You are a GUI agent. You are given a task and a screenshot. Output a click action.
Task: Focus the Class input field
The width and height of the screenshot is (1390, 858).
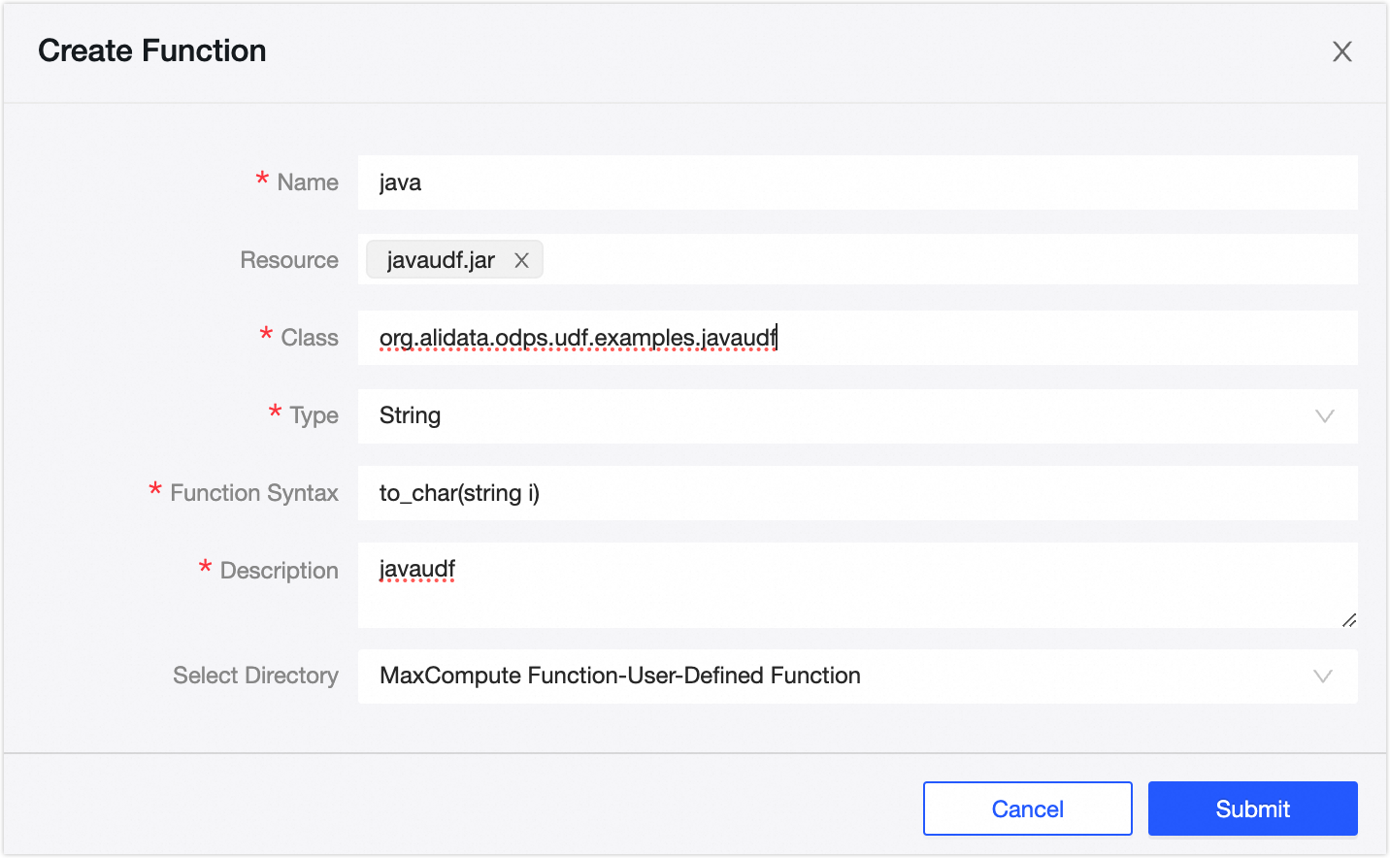coord(971,338)
